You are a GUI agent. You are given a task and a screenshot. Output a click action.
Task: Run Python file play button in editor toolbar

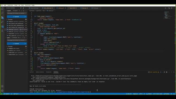166,8
